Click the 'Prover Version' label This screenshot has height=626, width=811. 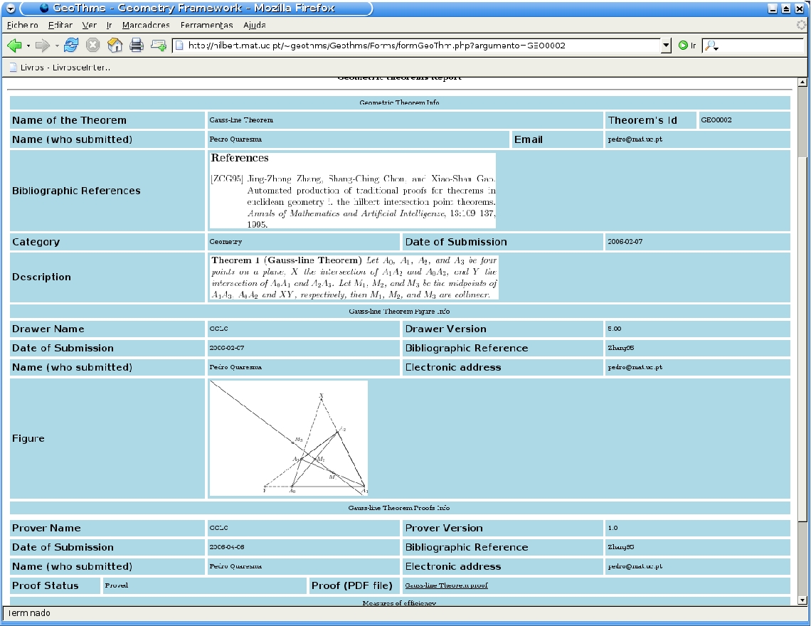pyautogui.click(x=445, y=528)
